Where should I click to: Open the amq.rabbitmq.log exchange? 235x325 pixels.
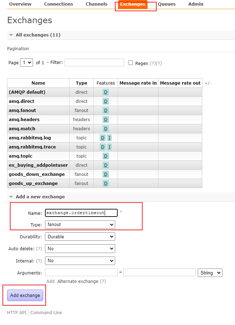tap(30, 138)
